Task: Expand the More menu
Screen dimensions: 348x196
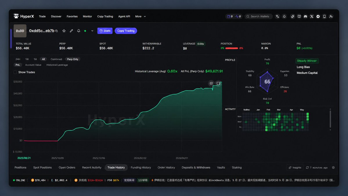Action: (x=140, y=17)
